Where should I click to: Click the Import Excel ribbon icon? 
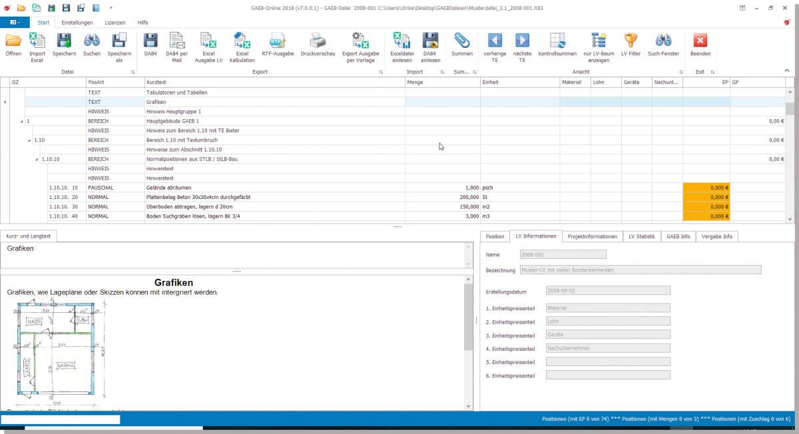pyautogui.click(x=37, y=47)
